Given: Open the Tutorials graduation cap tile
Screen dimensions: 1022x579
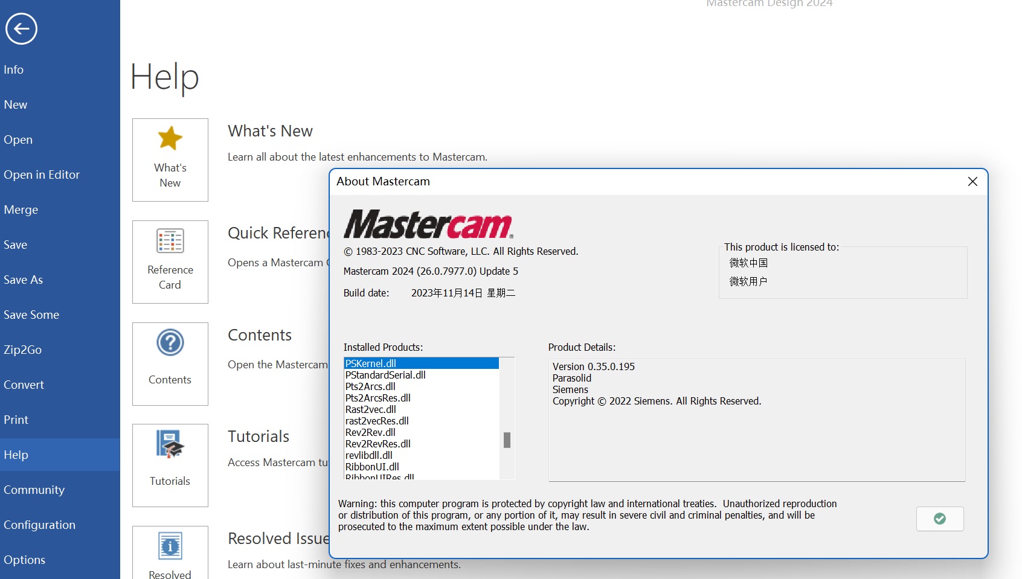Looking at the screenshot, I should pos(170,465).
